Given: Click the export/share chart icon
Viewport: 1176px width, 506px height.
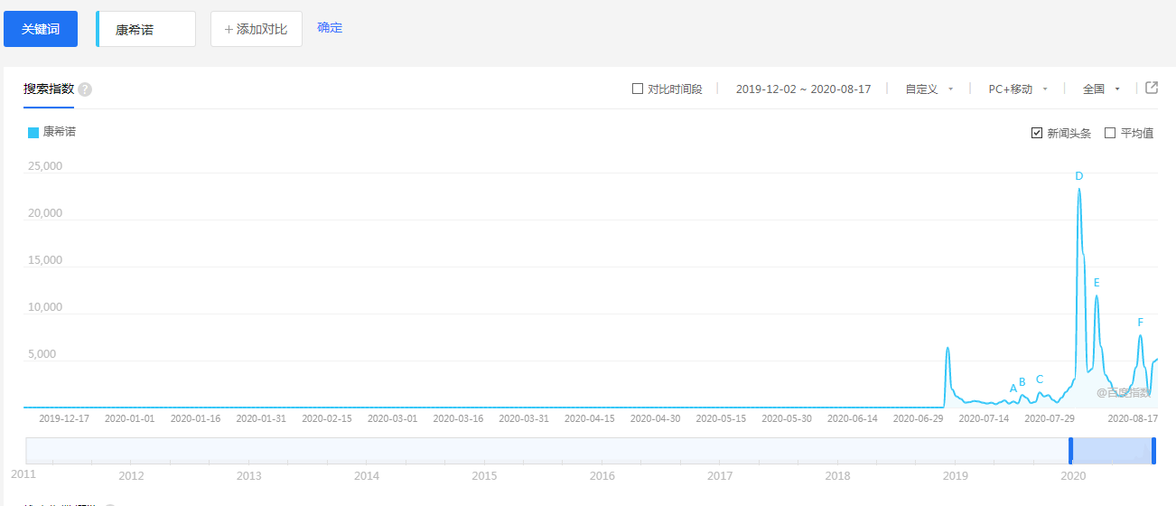Looking at the screenshot, I should pyautogui.click(x=1152, y=88).
